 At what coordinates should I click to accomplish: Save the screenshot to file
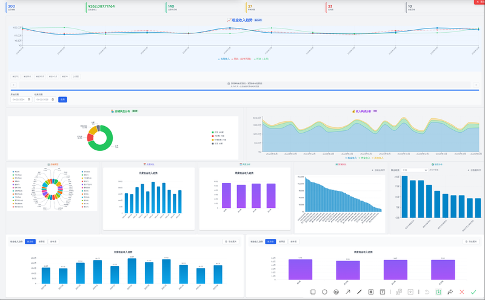(438, 292)
